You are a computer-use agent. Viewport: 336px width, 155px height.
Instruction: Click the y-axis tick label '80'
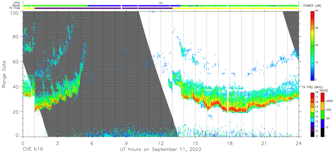point(16,37)
